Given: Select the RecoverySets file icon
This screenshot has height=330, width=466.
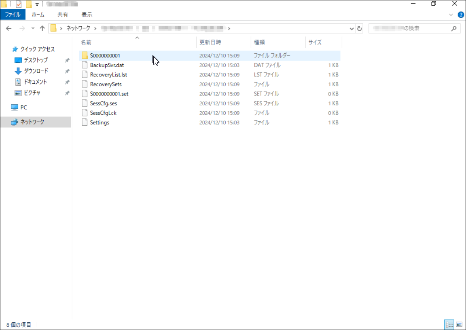Looking at the screenshot, I should (85, 84).
